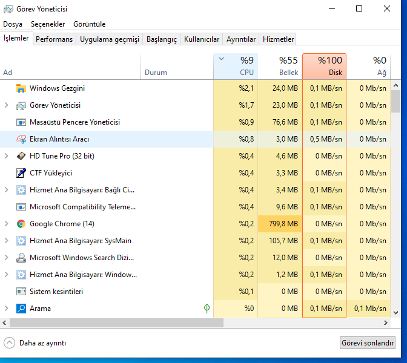The width and height of the screenshot is (407, 363).
Task: Click the Ekran Alıntısı Aracı scissors icon
Action: pyautogui.click(x=21, y=139)
